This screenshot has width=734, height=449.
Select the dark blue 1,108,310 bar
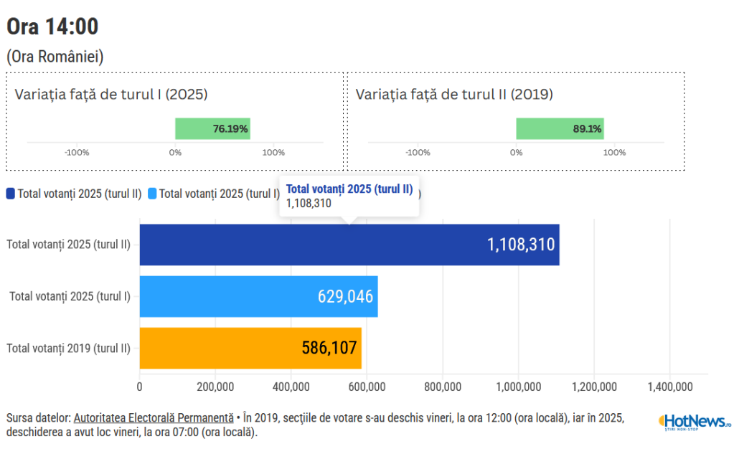(349, 245)
